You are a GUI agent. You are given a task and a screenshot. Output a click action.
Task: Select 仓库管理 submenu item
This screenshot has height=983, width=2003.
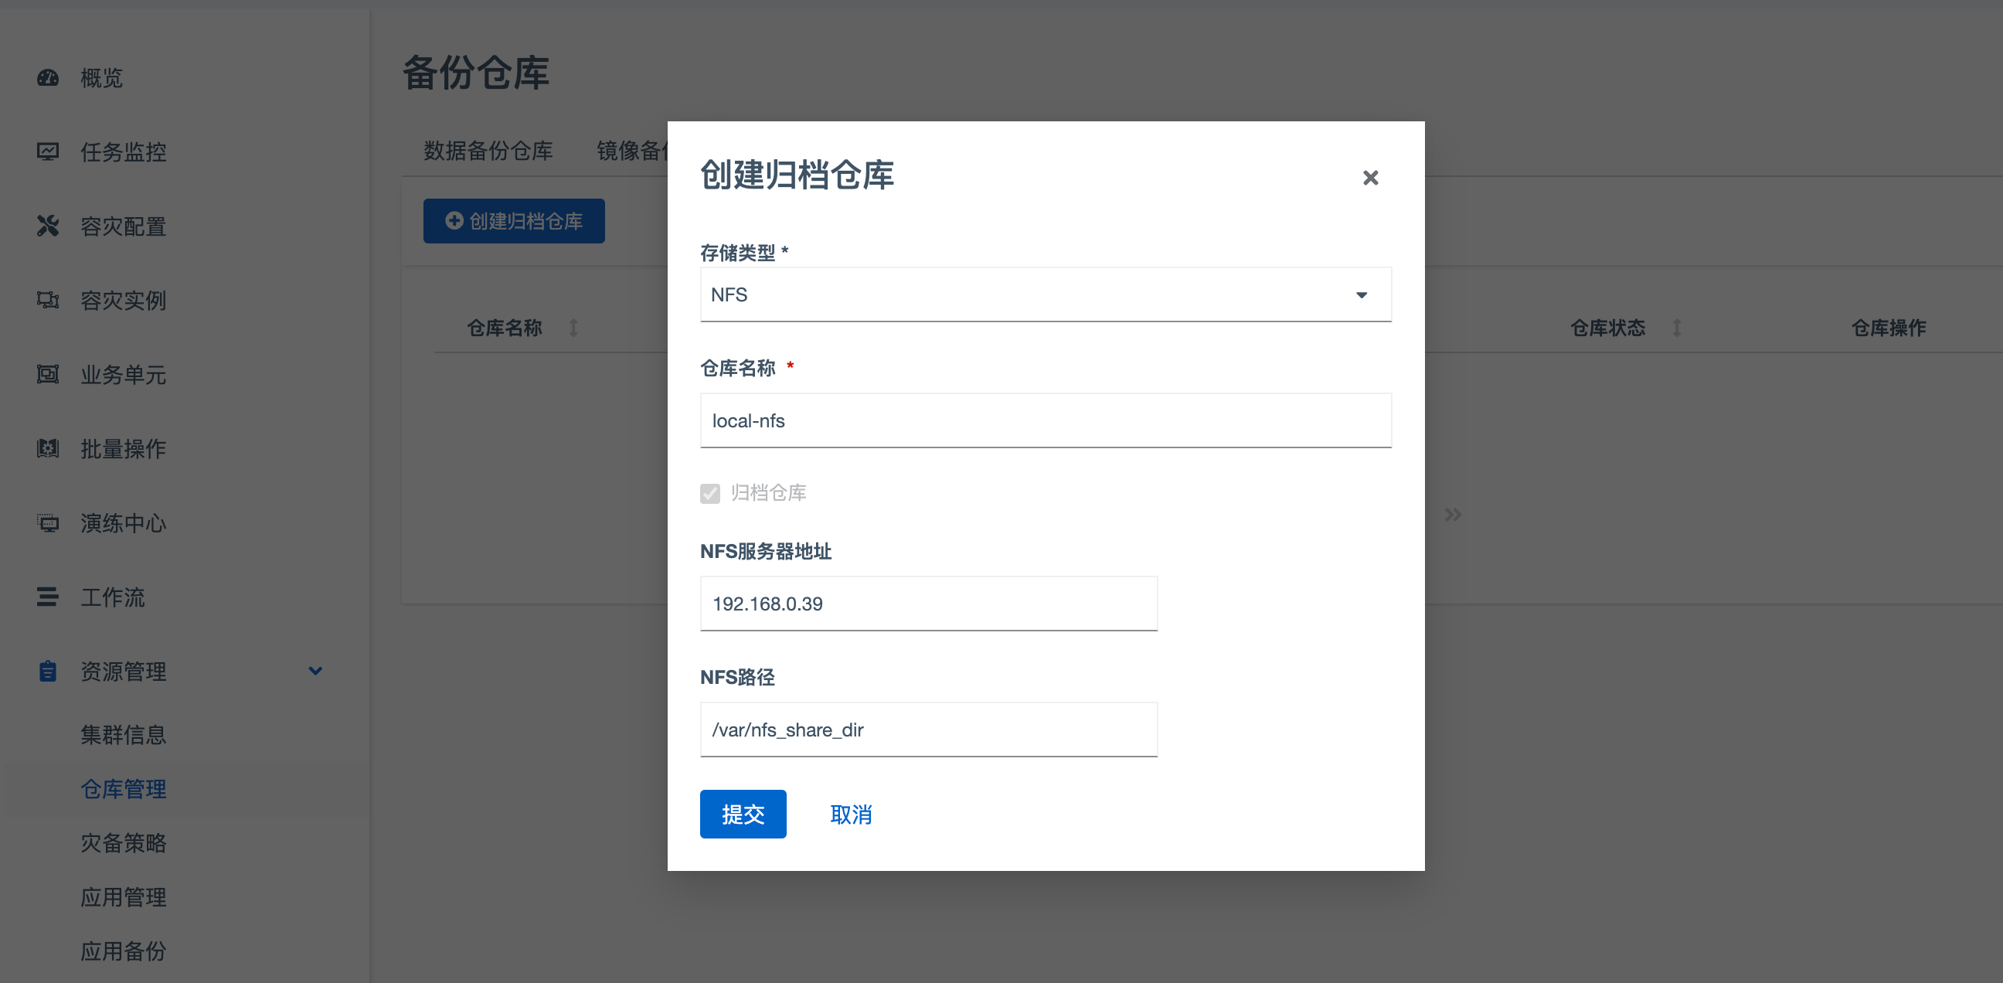(124, 789)
